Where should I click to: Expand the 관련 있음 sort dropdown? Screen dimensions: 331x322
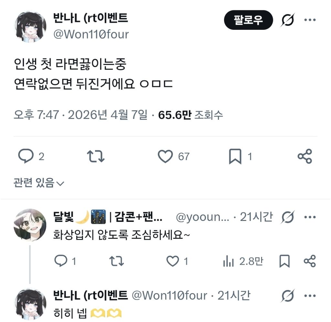39,183
